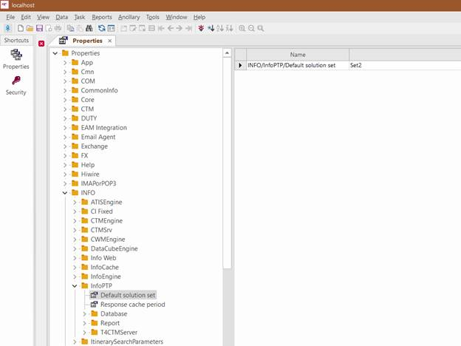Viewport: 461px width, 346px height.
Task: Click the zoom in magnifier icon
Action: coord(242,28)
